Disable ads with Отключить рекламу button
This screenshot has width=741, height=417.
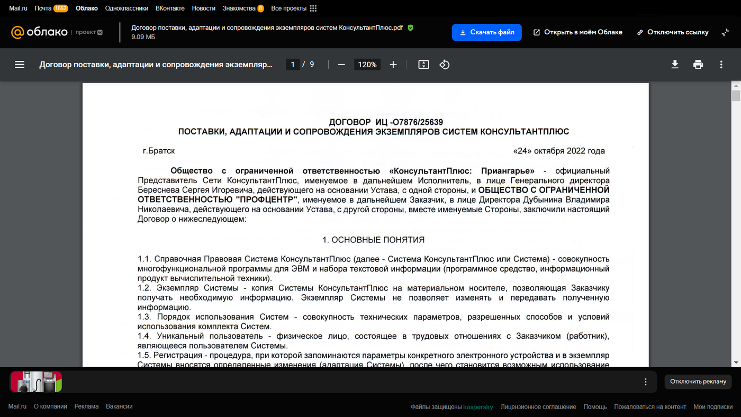click(x=698, y=382)
